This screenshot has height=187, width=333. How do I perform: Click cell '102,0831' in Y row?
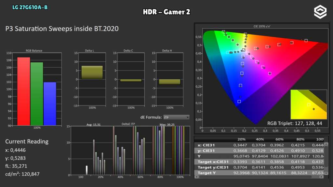pos(279,156)
